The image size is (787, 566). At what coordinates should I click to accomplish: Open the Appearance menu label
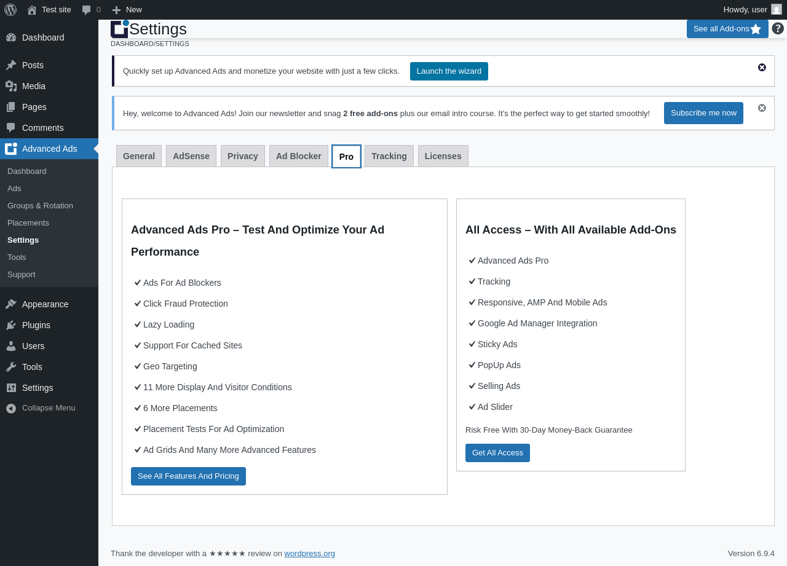tap(45, 304)
